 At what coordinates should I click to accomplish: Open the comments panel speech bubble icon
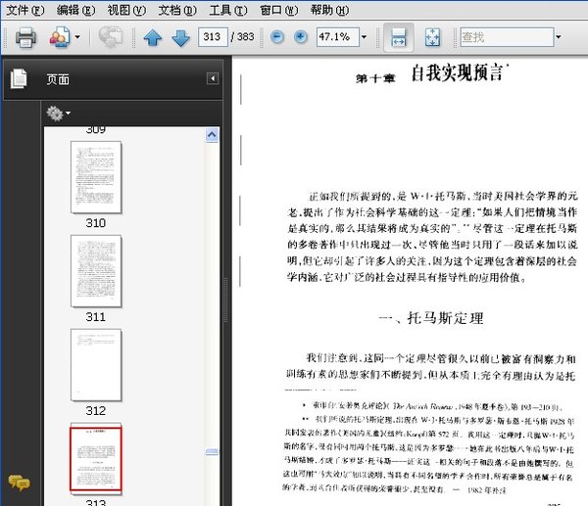[18, 482]
